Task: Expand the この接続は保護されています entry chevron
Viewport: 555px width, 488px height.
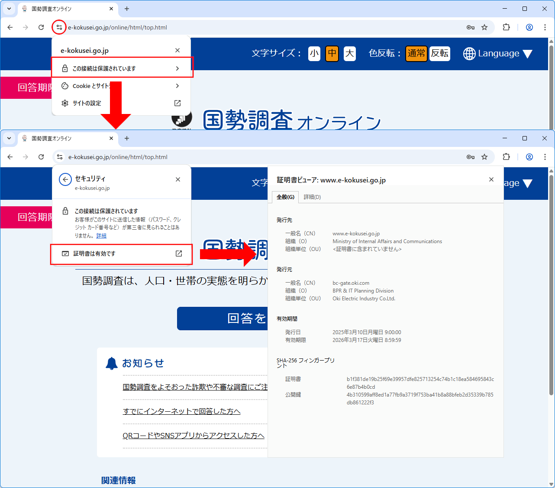Action: (x=177, y=68)
